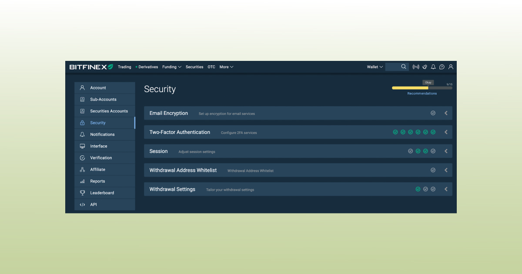
Task: Open the API section via its code icon
Action: tap(82, 204)
